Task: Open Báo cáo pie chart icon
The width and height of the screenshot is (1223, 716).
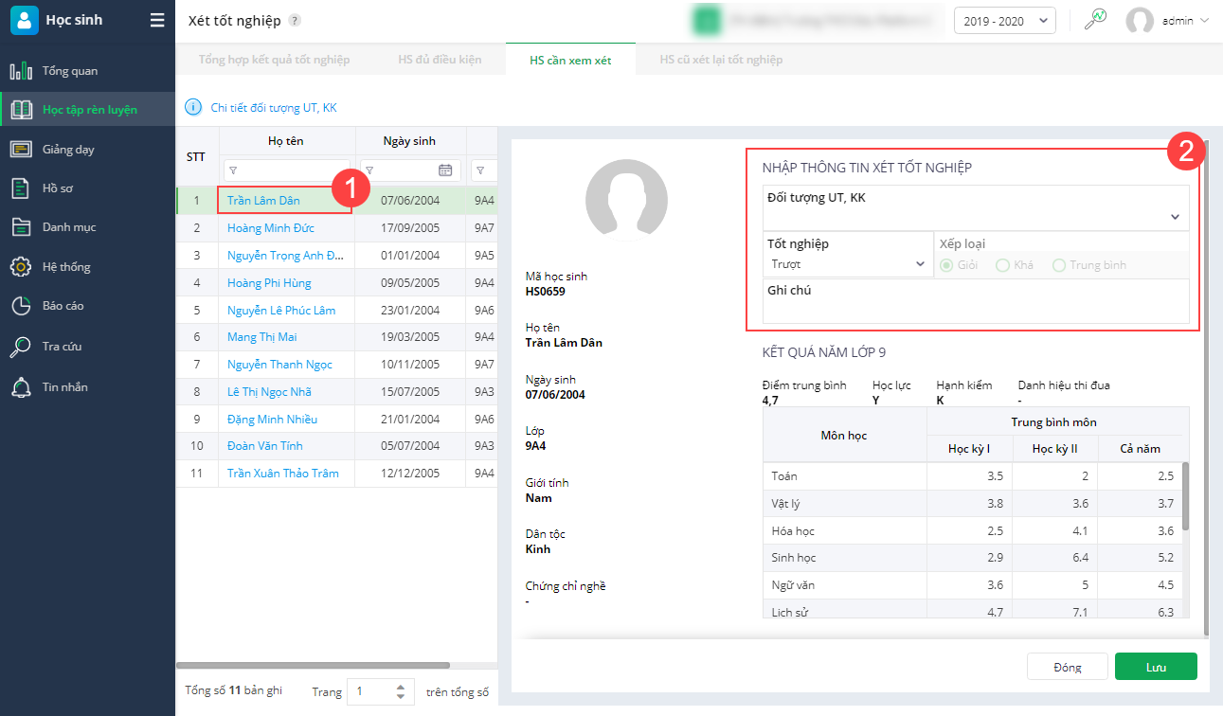Action: (21, 306)
